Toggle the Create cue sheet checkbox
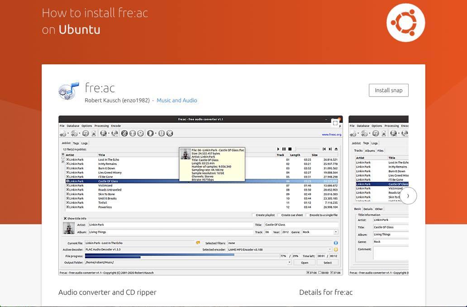This screenshot has height=307, width=467. [279, 215]
